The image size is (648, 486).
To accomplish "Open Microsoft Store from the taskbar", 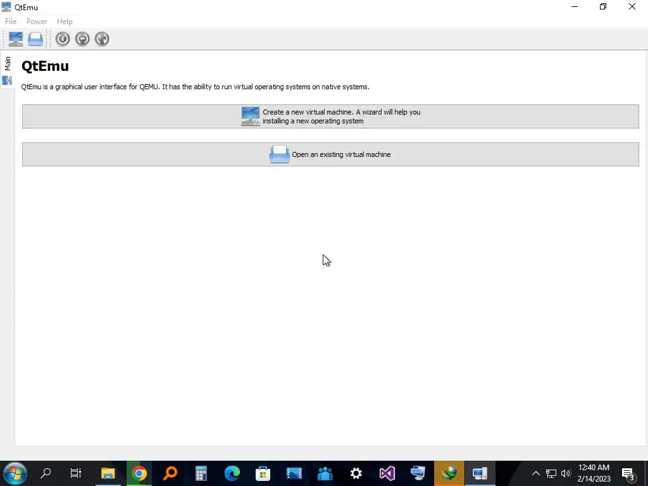I will pos(263,473).
